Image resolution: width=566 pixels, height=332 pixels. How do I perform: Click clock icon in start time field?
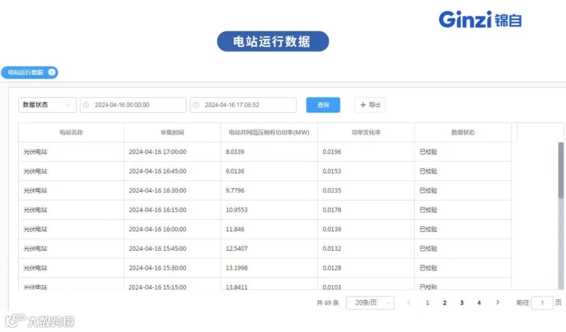tap(86, 104)
